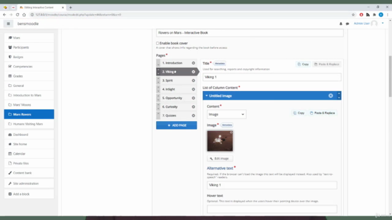The image size is (392, 220).
Task: Remove the Viking page via its circle icon
Action: pos(194,71)
